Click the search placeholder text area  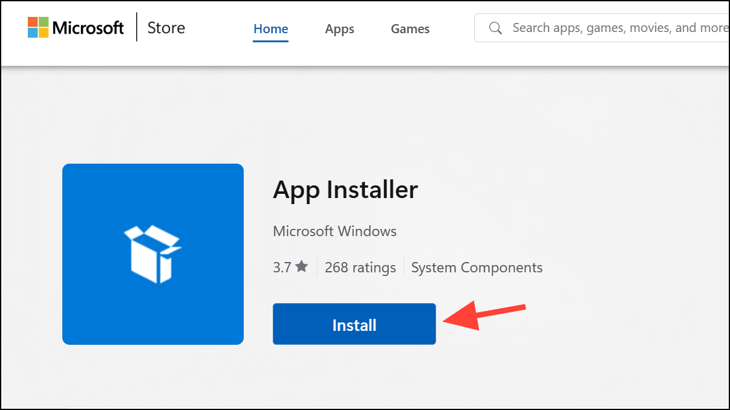tap(617, 28)
